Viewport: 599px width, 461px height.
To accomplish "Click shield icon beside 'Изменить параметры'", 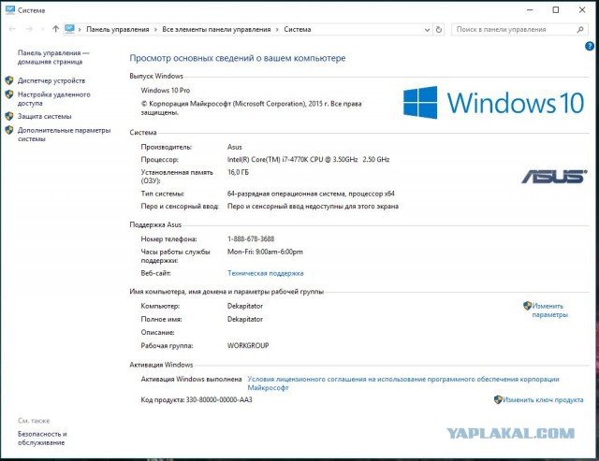I will click(528, 306).
